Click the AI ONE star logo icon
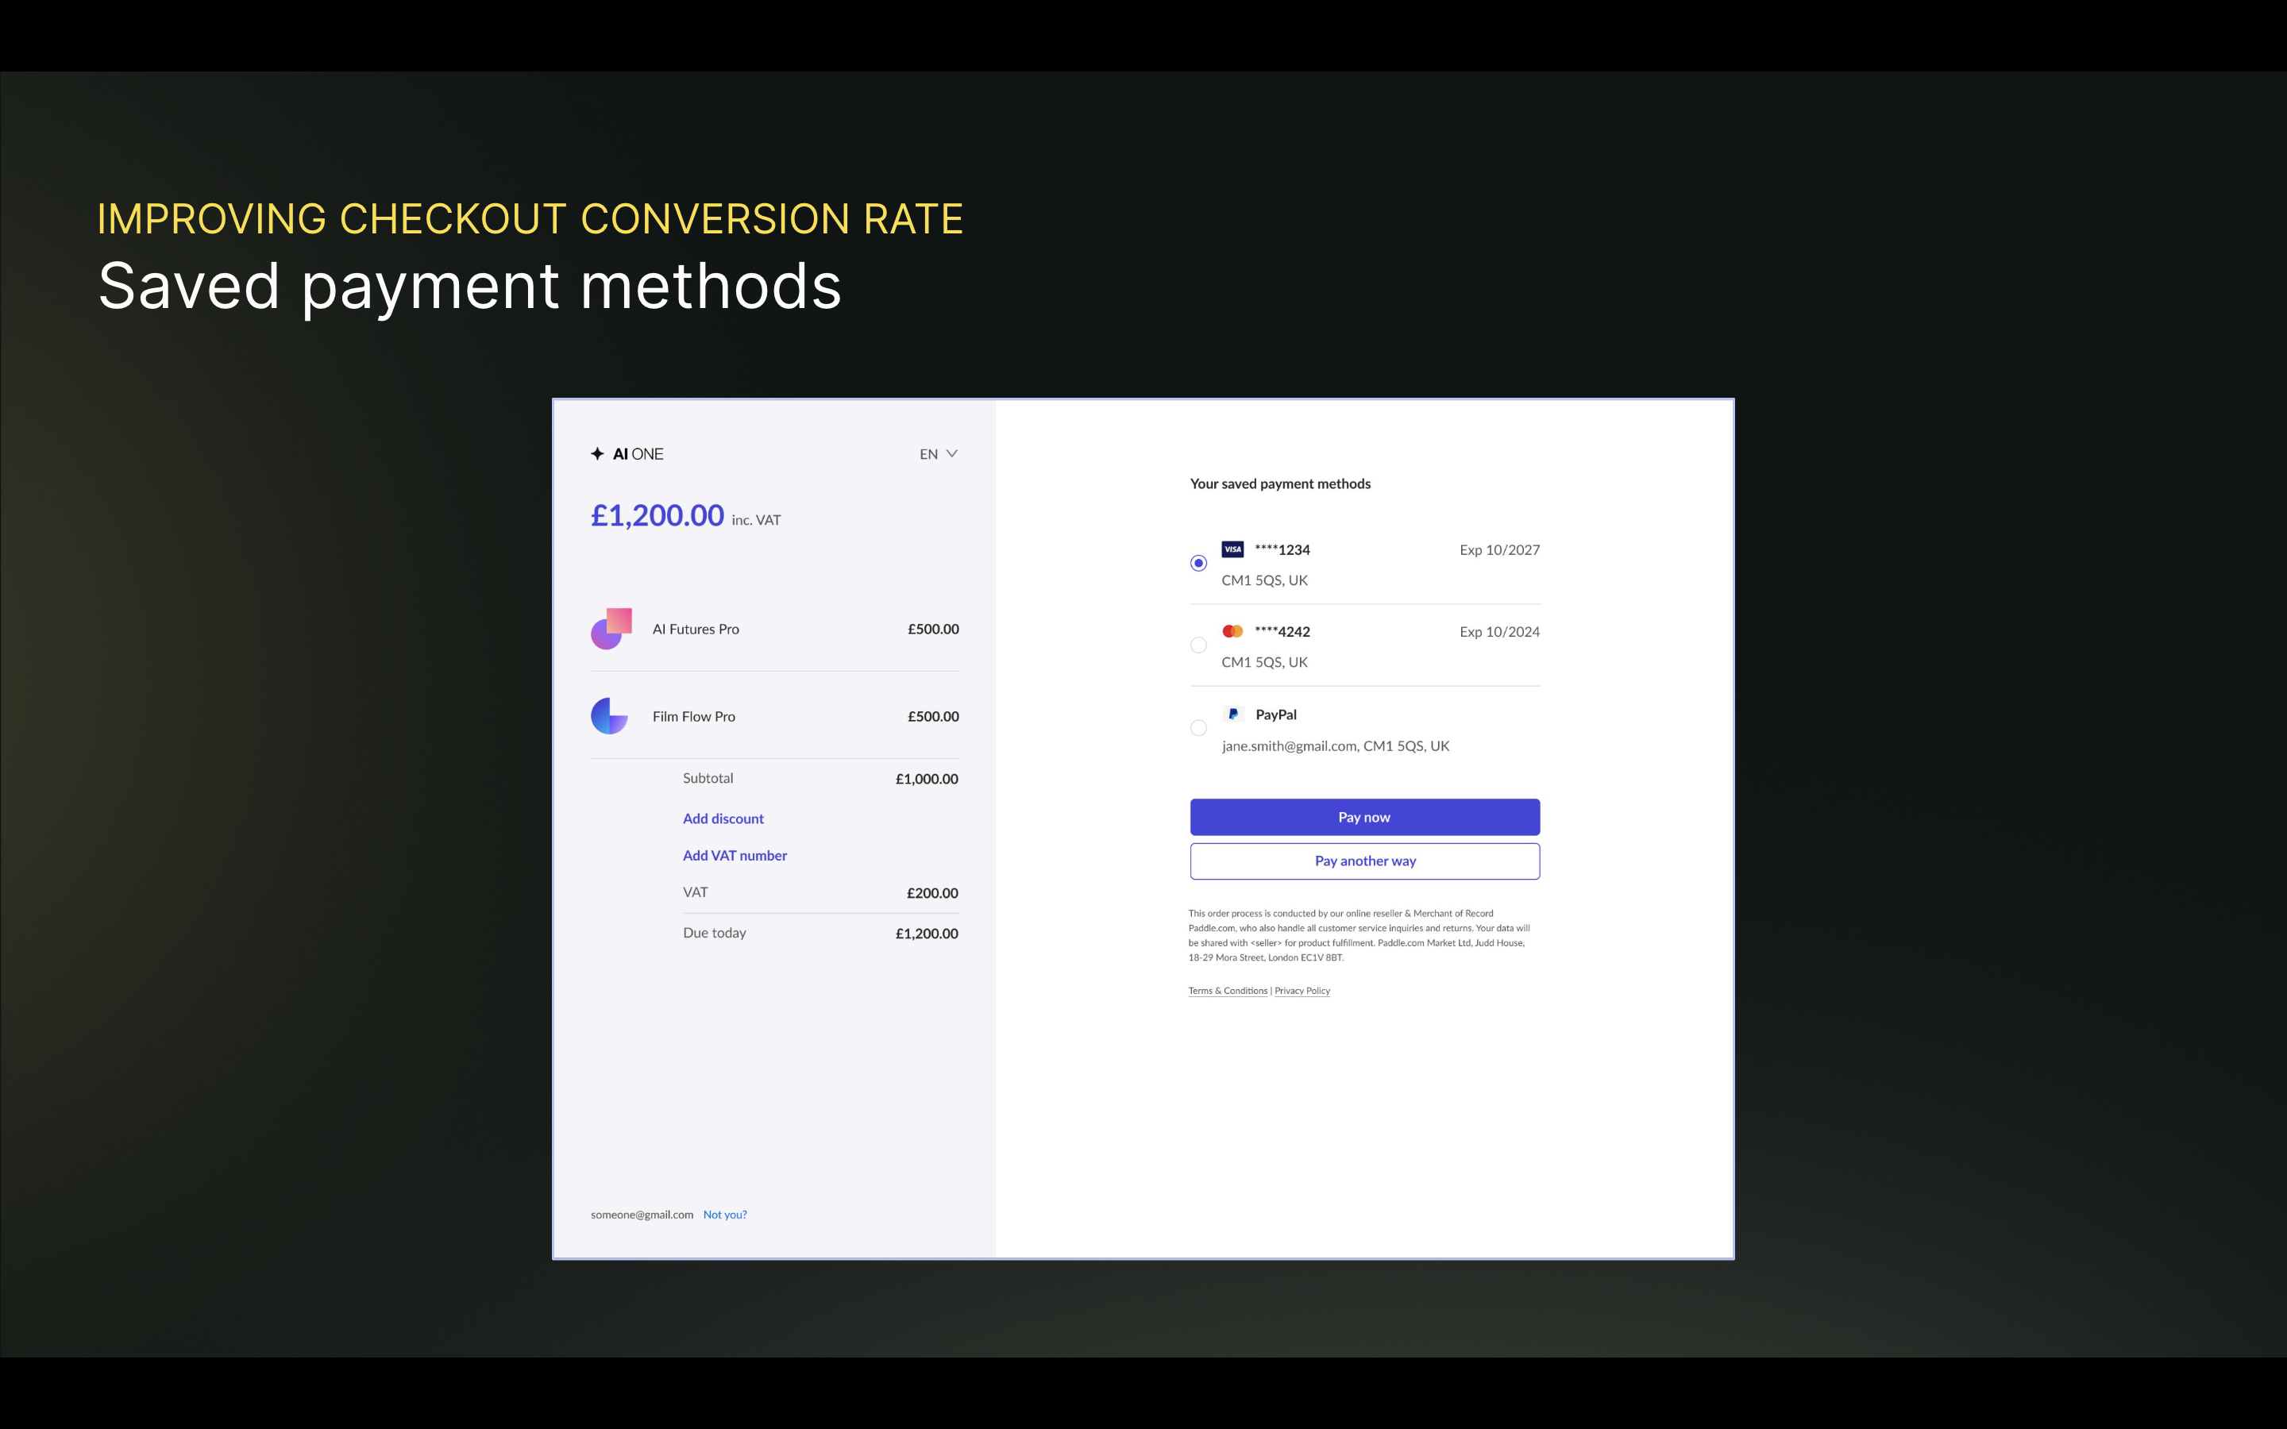 597,453
